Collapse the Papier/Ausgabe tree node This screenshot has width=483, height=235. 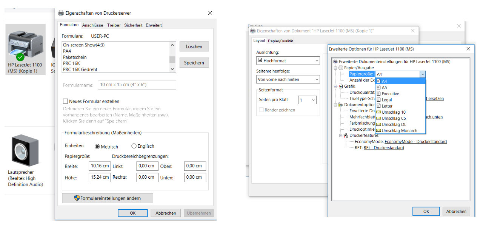tap(335, 68)
